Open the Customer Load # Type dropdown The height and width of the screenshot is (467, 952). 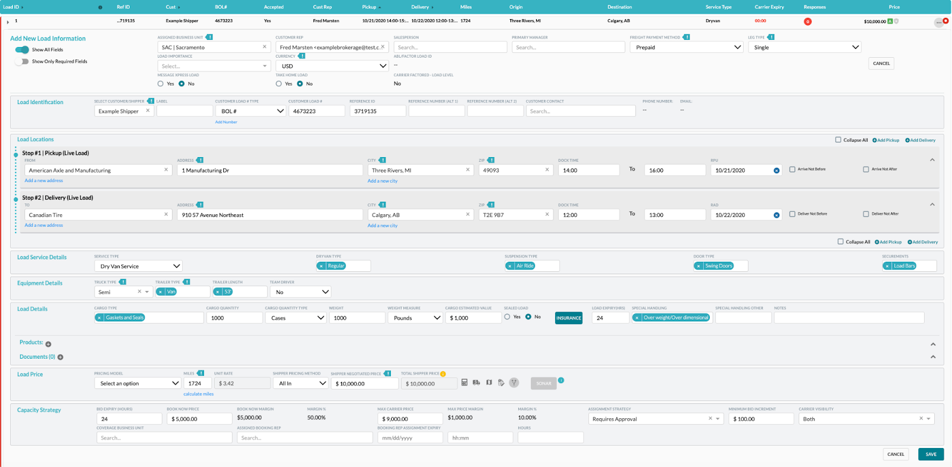pos(250,111)
